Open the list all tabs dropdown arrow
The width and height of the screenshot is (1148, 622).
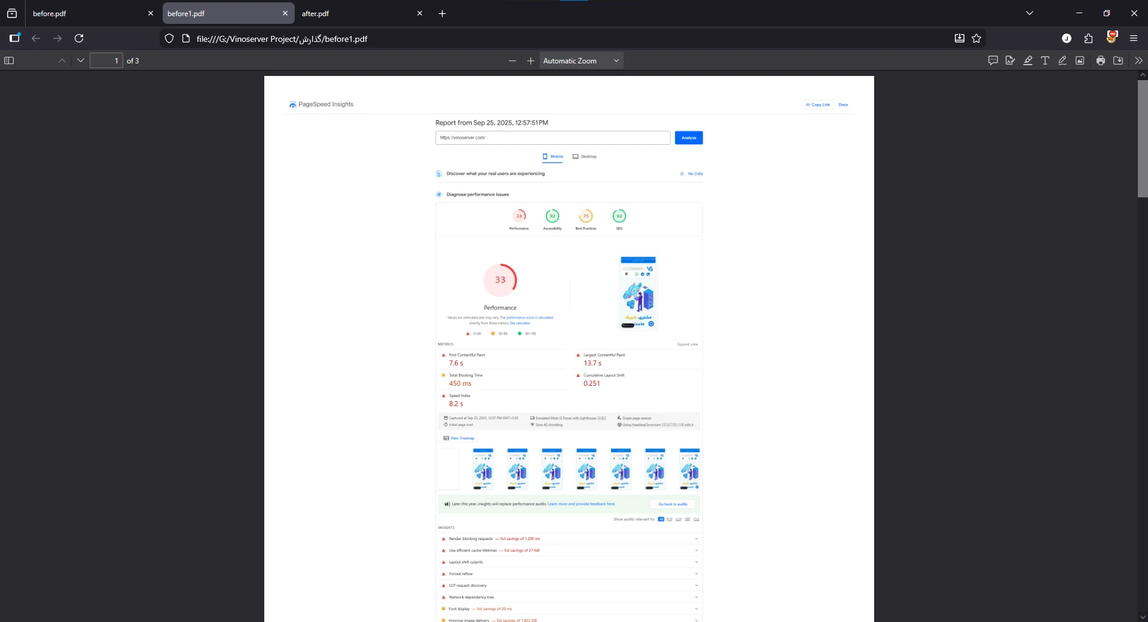[x=1030, y=13]
